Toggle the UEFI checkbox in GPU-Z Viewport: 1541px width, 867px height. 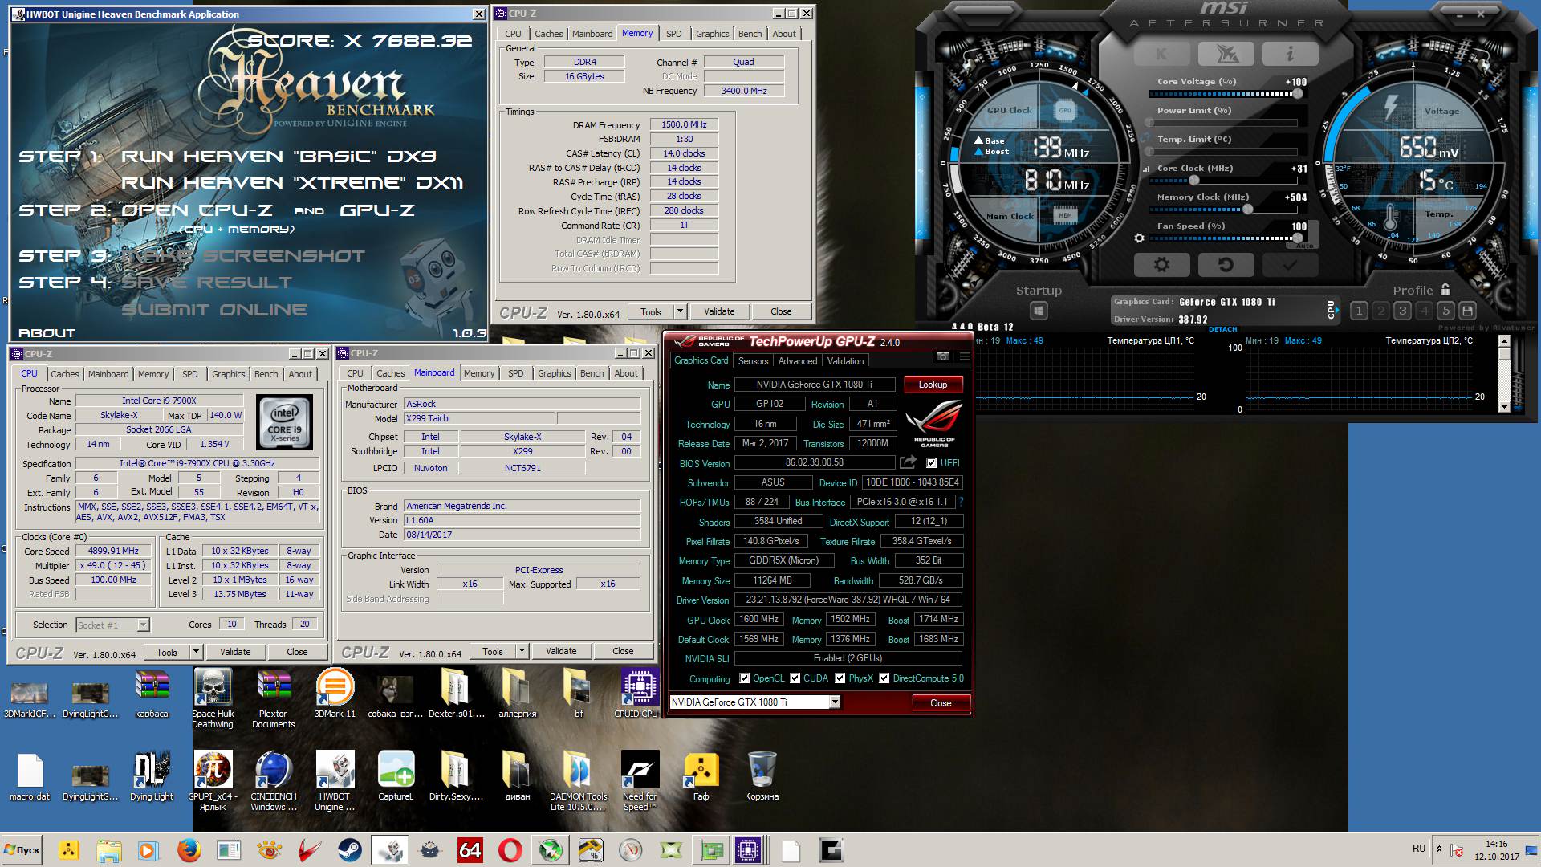(x=931, y=463)
